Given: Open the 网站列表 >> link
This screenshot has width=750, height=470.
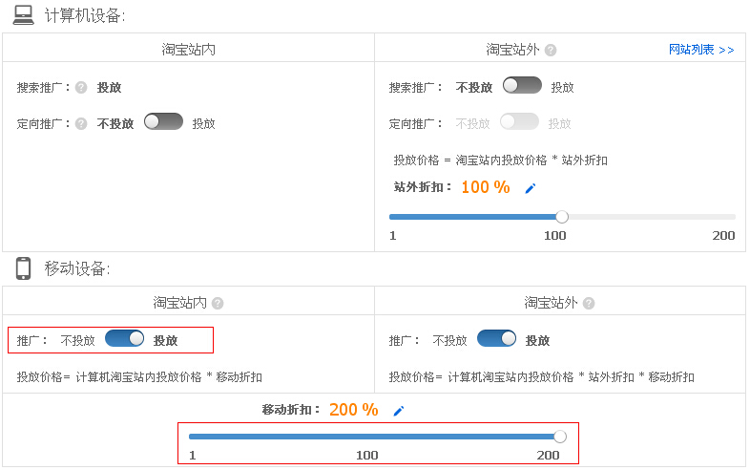Looking at the screenshot, I should point(701,50).
